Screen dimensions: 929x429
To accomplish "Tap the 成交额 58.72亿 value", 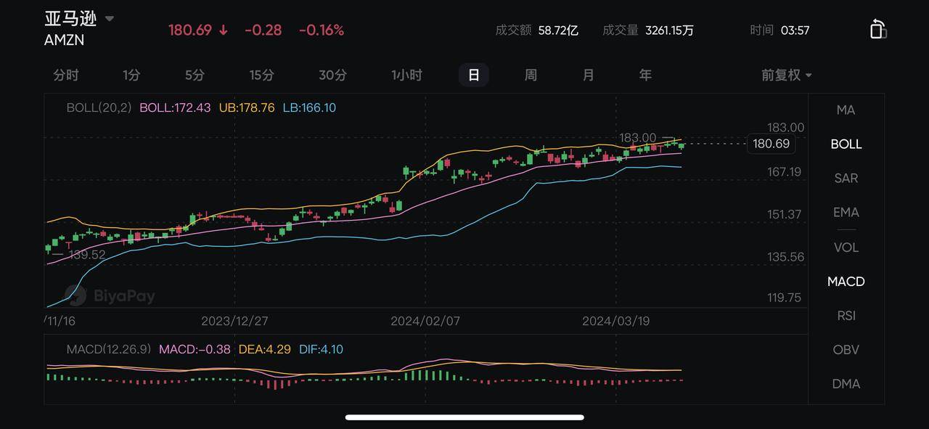I will coord(558,30).
